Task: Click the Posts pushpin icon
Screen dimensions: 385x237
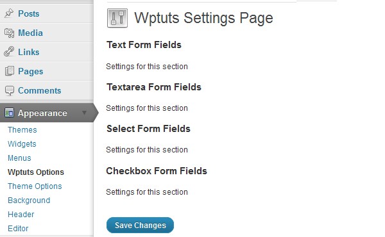Action: [9, 13]
